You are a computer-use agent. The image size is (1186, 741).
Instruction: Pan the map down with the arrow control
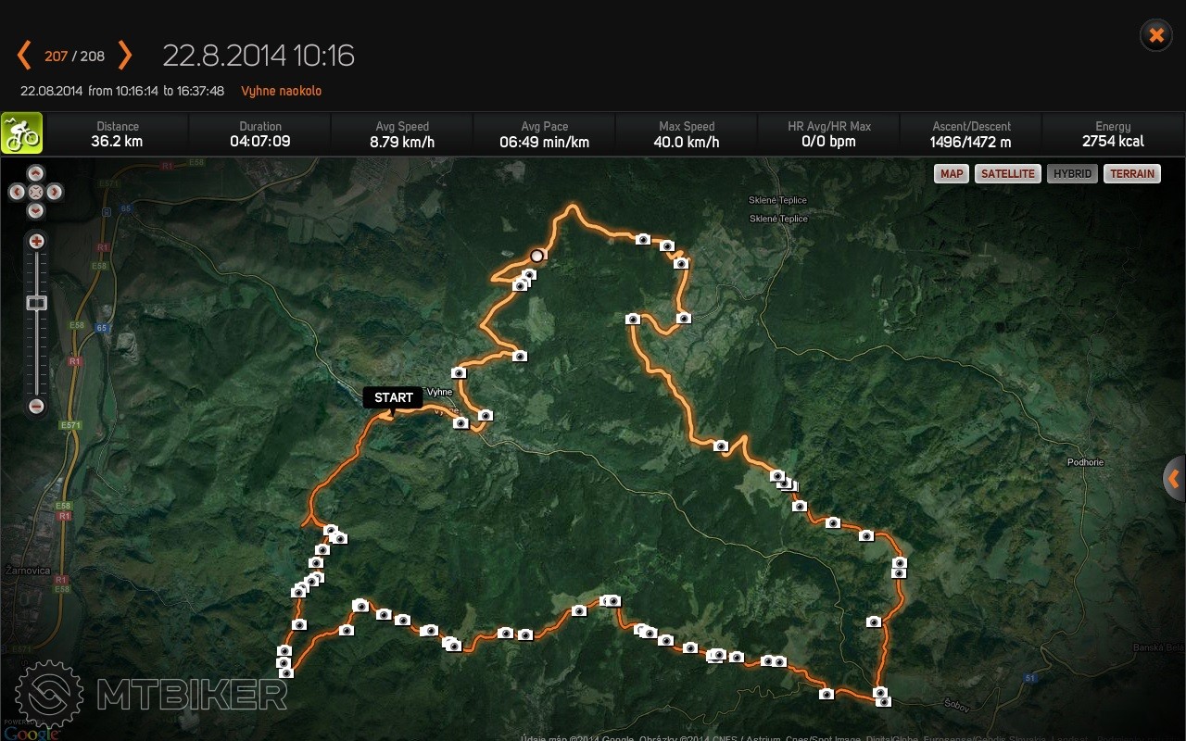point(35,210)
